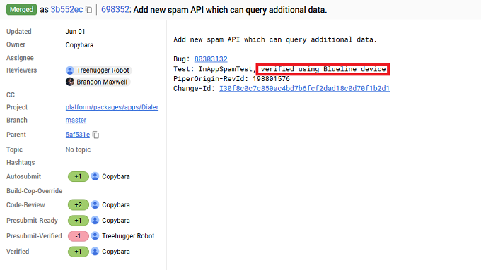Copy parent hash 5af531e icon
The height and width of the screenshot is (270, 481).
(x=96, y=135)
